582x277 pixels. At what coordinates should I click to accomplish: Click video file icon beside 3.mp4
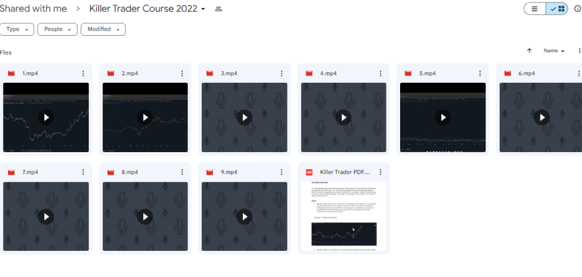[210, 73]
